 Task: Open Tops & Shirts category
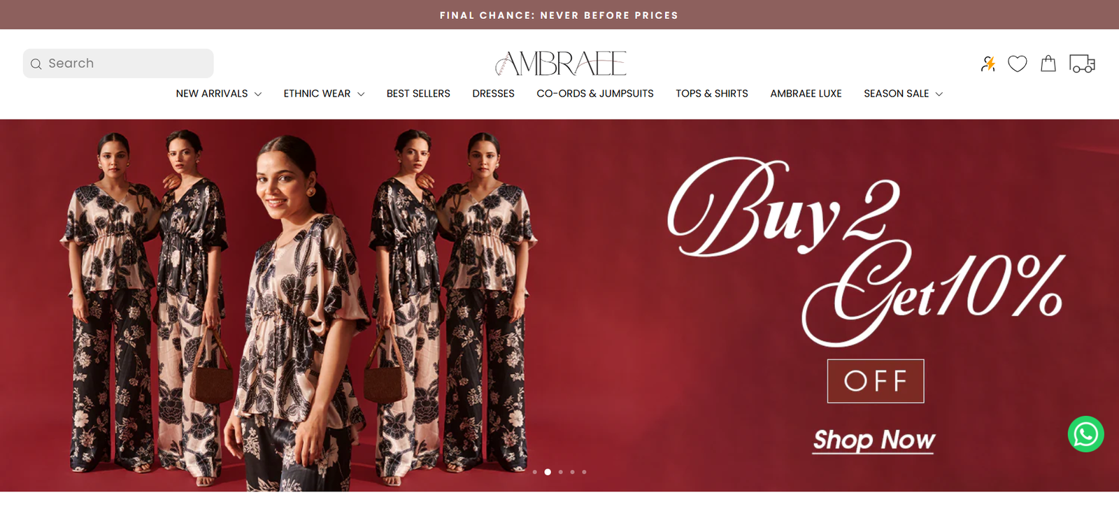712,94
